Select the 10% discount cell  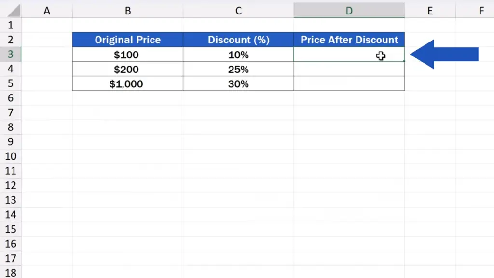(x=238, y=55)
